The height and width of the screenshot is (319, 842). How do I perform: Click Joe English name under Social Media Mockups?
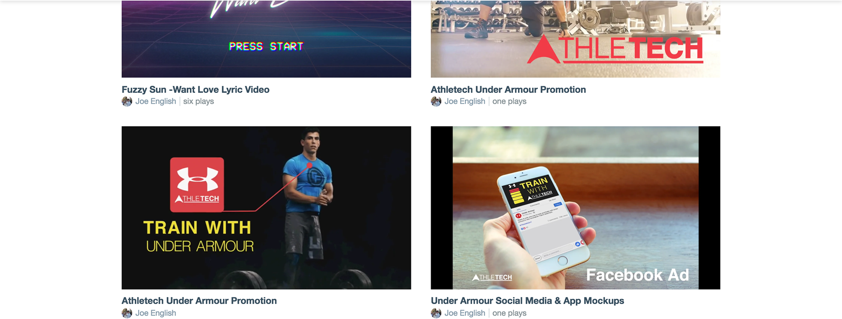[x=465, y=313]
